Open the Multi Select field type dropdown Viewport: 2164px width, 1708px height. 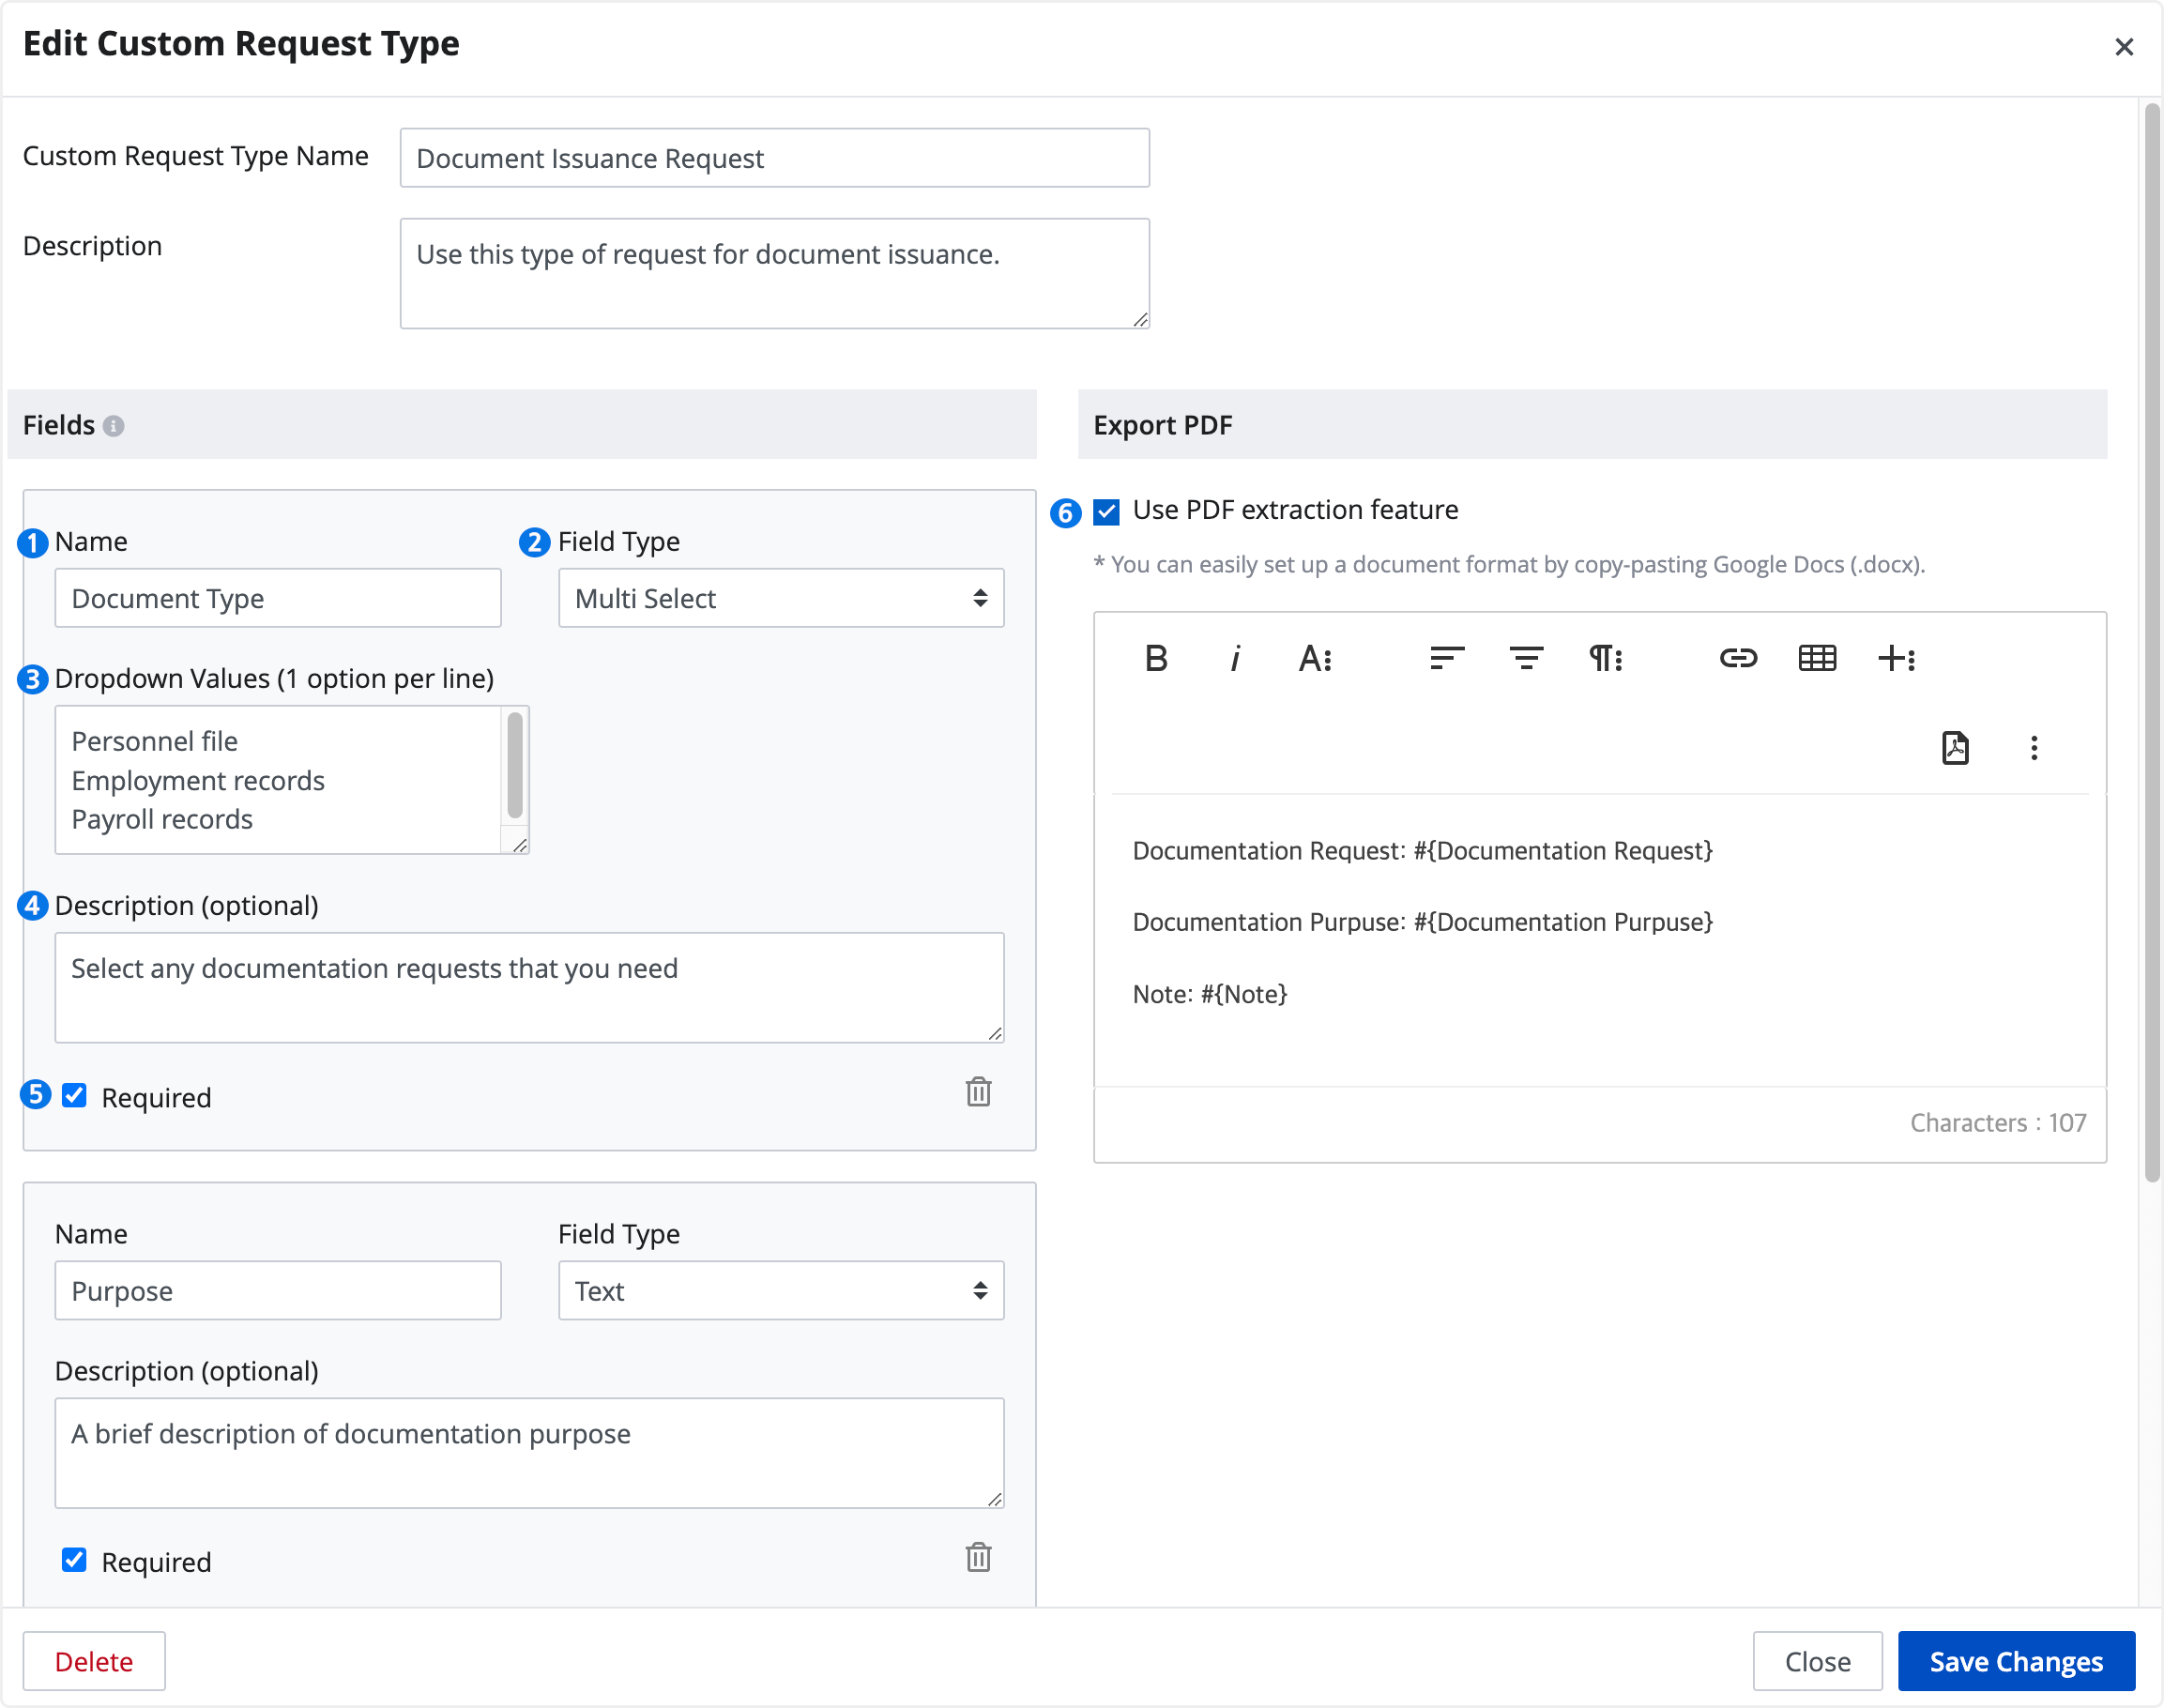[x=780, y=598]
